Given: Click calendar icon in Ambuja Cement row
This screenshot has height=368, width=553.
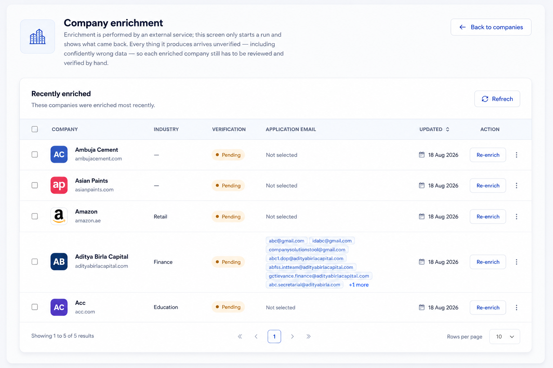Looking at the screenshot, I should click(x=422, y=155).
